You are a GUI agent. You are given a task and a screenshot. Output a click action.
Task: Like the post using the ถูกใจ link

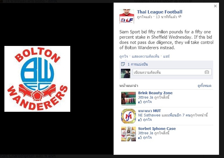[x=124, y=56]
